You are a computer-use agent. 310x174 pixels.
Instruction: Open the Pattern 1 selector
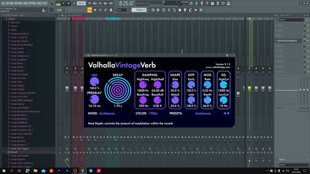139,10
